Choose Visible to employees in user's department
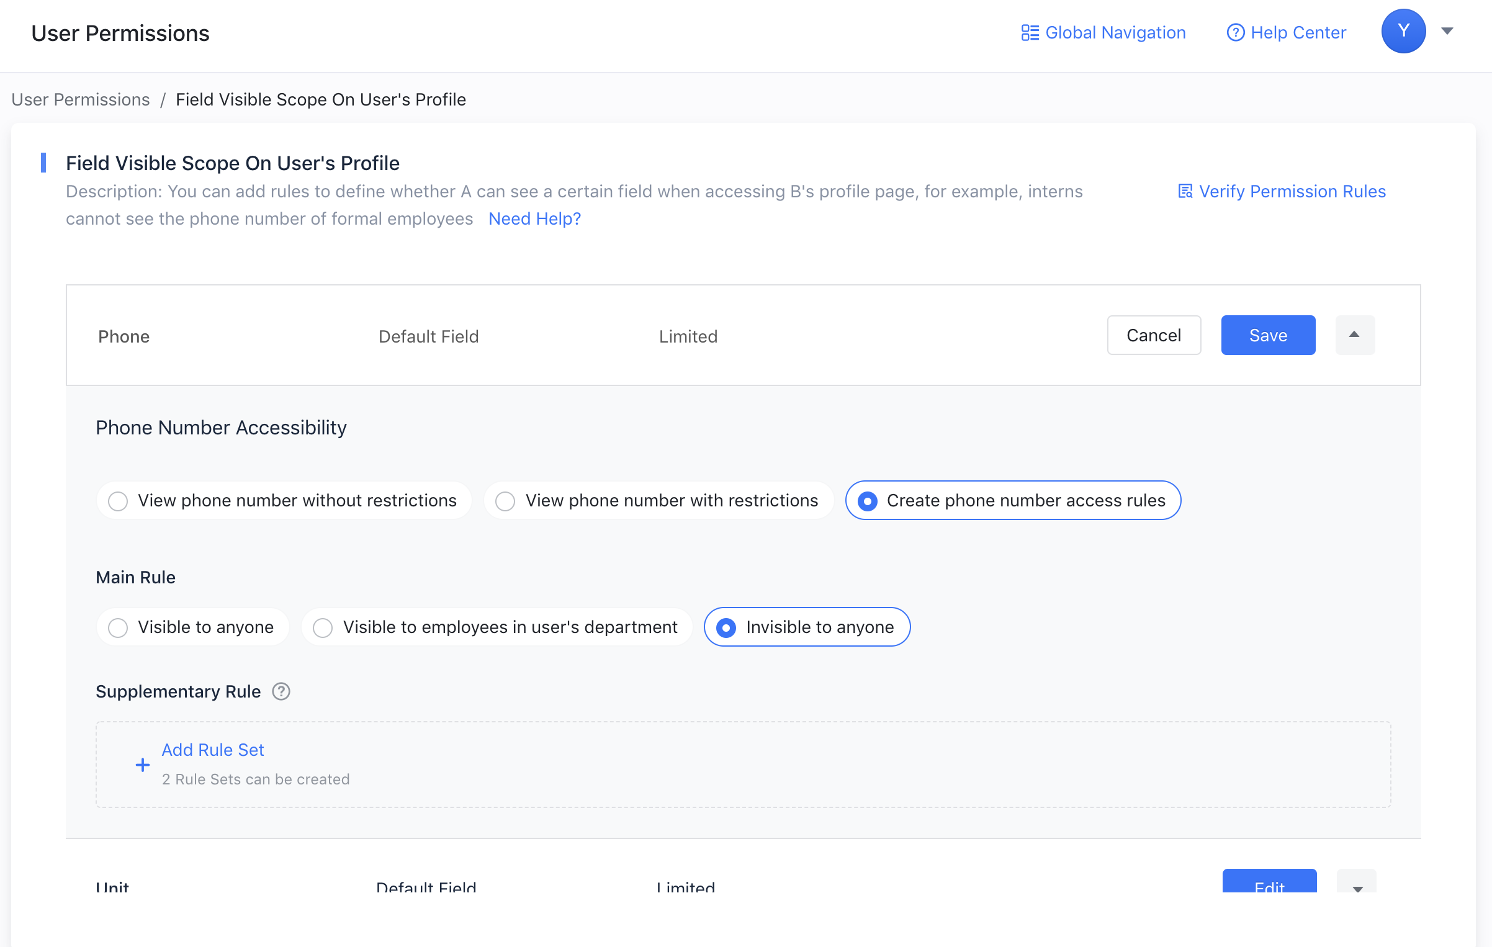The height and width of the screenshot is (947, 1492). 323,627
